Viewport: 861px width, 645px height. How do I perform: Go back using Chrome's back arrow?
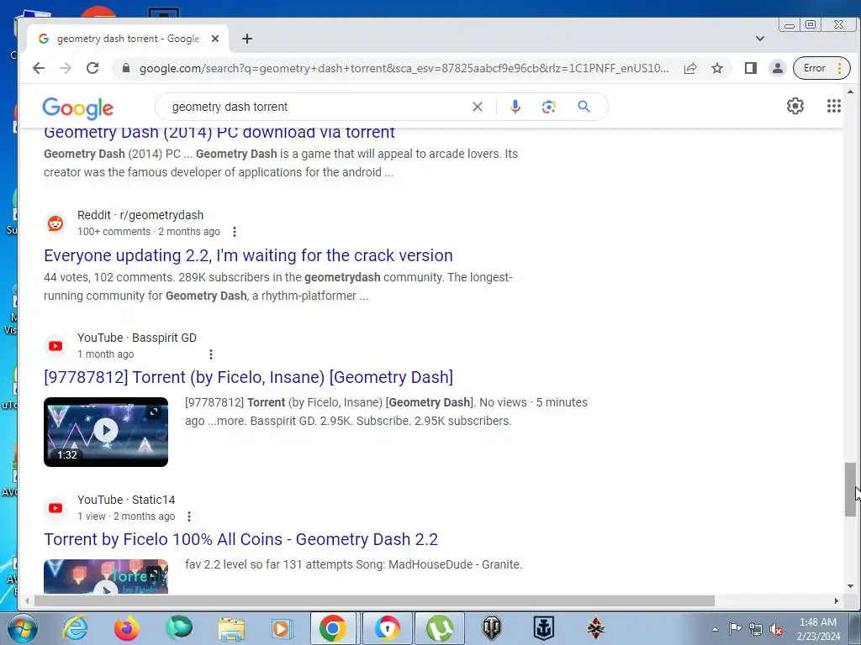(x=39, y=68)
